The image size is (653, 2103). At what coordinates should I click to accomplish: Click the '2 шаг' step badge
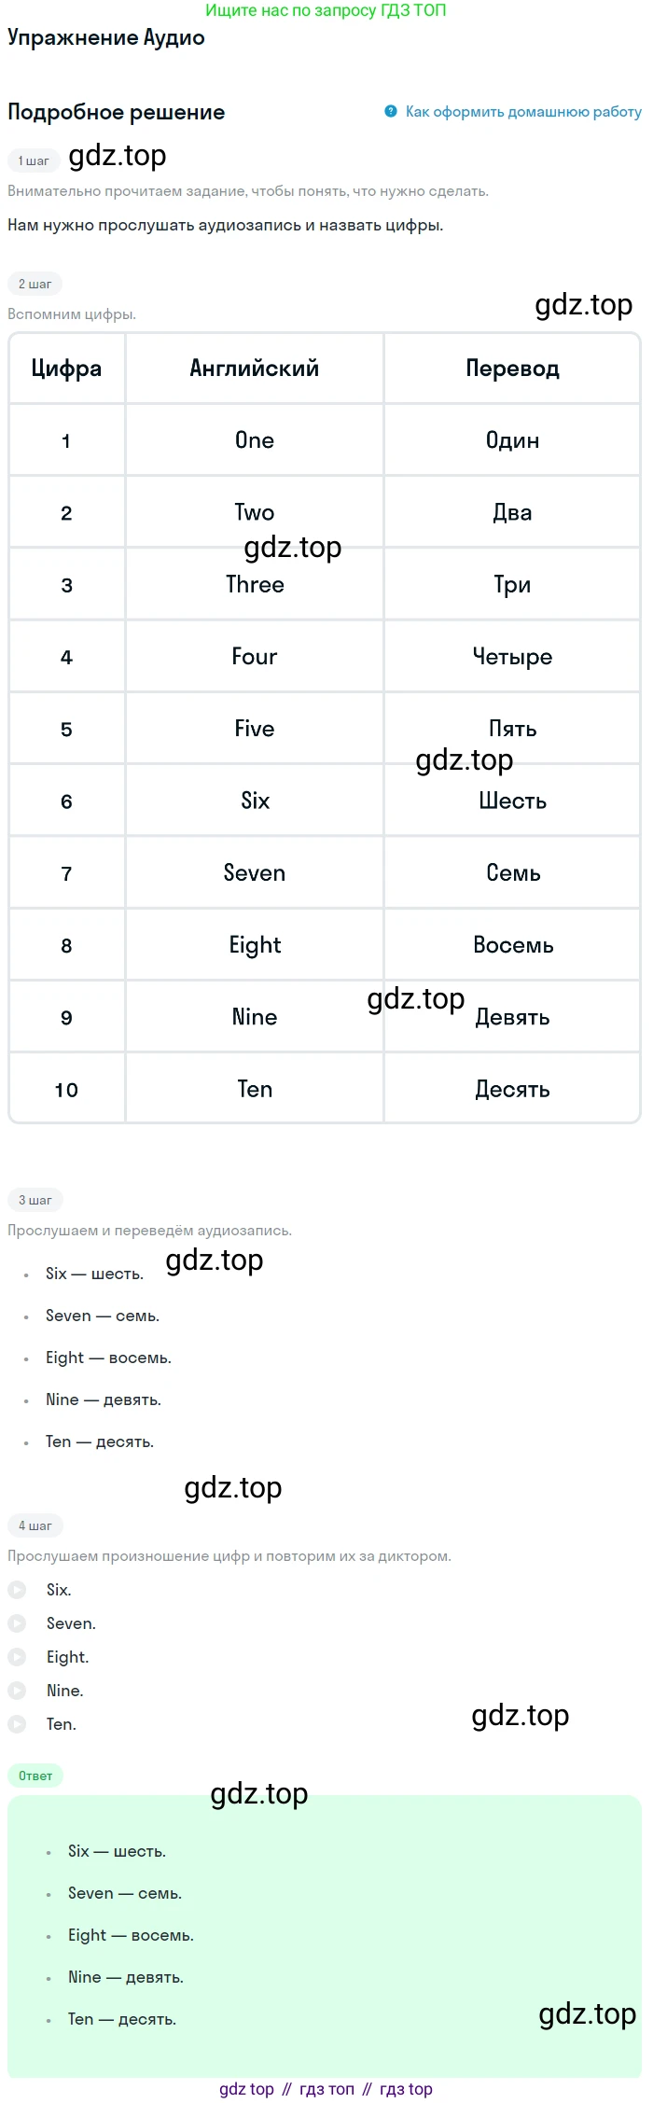(35, 284)
